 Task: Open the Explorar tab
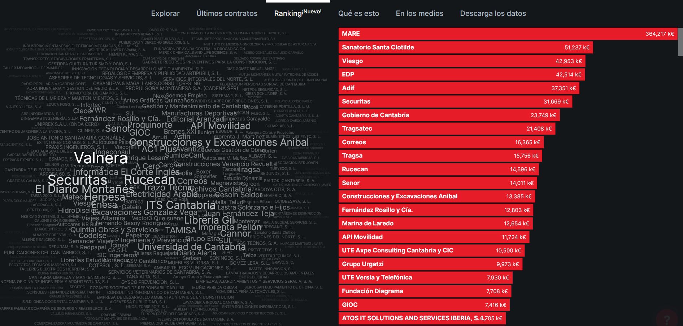click(x=165, y=13)
